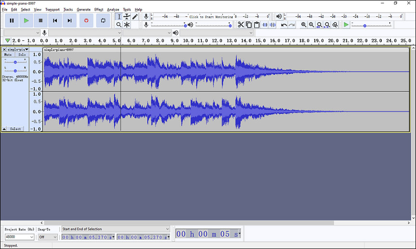Image resolution: width=416 pixels, height=249 pixels.
Task: Open the playback device dropdown
Action: [216, 33]
